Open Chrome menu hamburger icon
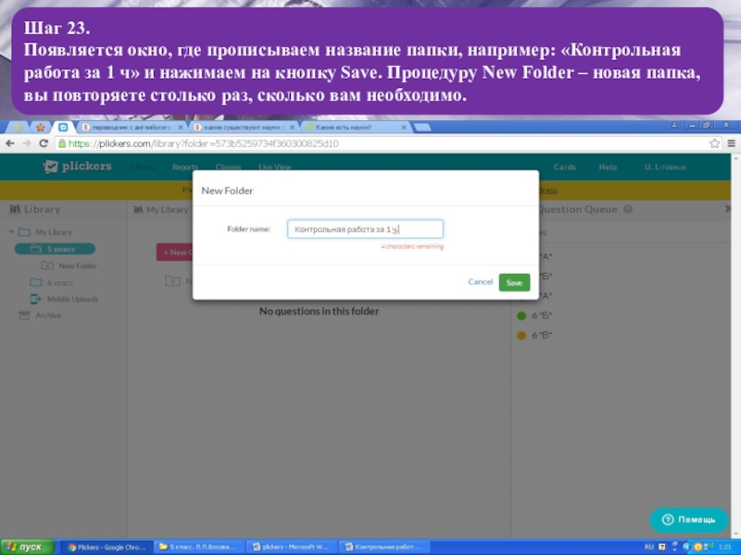 [732, 143]
